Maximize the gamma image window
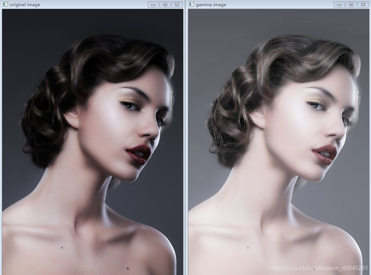371x275 pixels. tap(351, 4)
